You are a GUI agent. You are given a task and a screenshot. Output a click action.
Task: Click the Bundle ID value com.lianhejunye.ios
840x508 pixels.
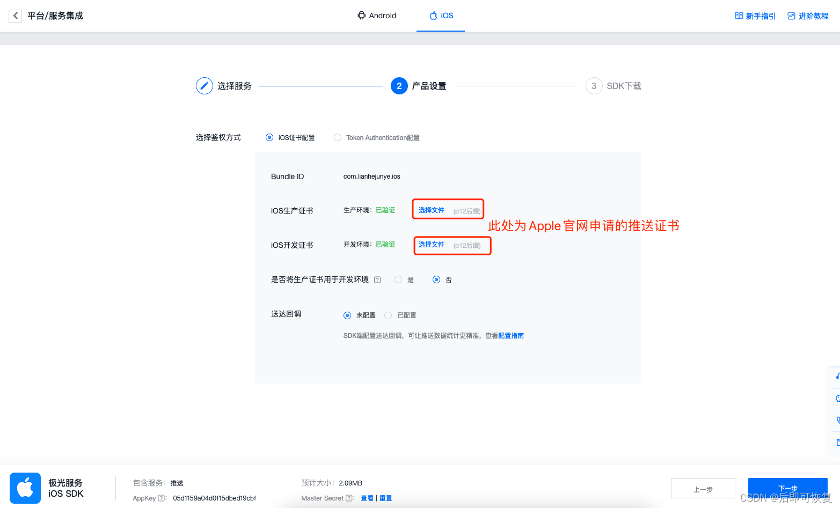coord(372,176)
